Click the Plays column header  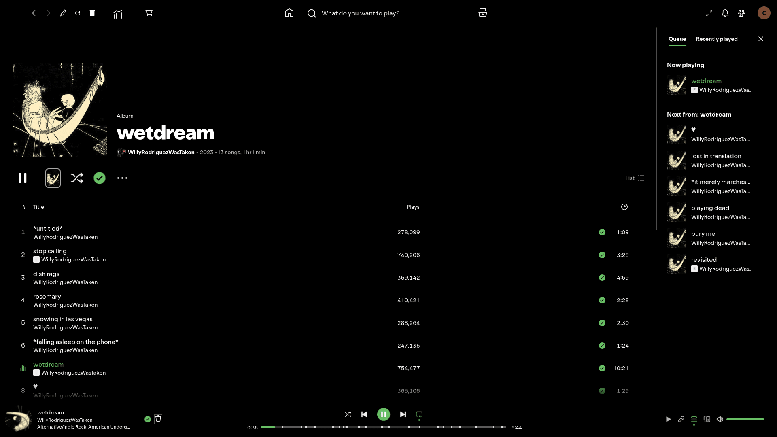point(413,207)
